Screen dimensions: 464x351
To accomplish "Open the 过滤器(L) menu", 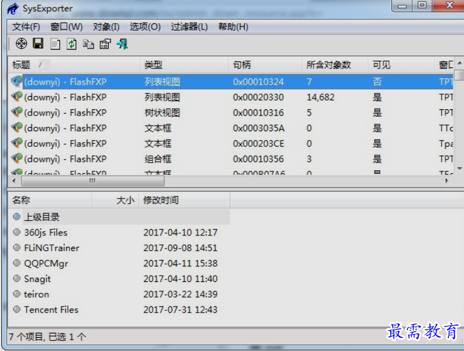I will click(190, 27).
